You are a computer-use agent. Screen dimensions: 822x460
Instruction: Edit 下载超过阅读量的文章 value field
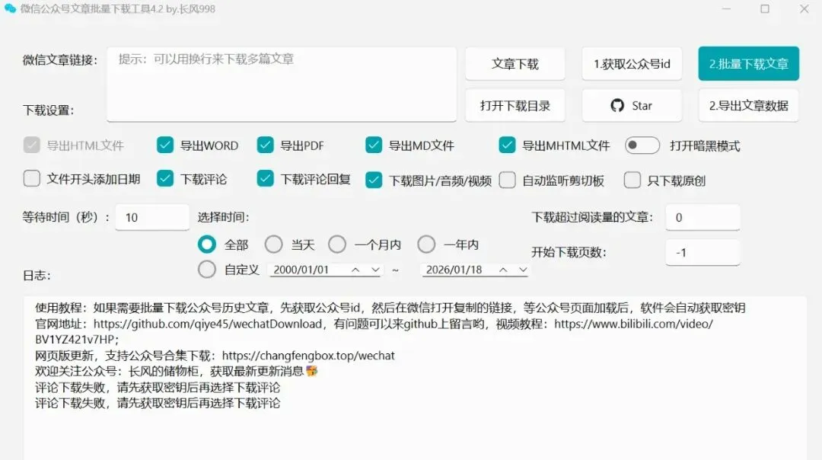[703, 217]
